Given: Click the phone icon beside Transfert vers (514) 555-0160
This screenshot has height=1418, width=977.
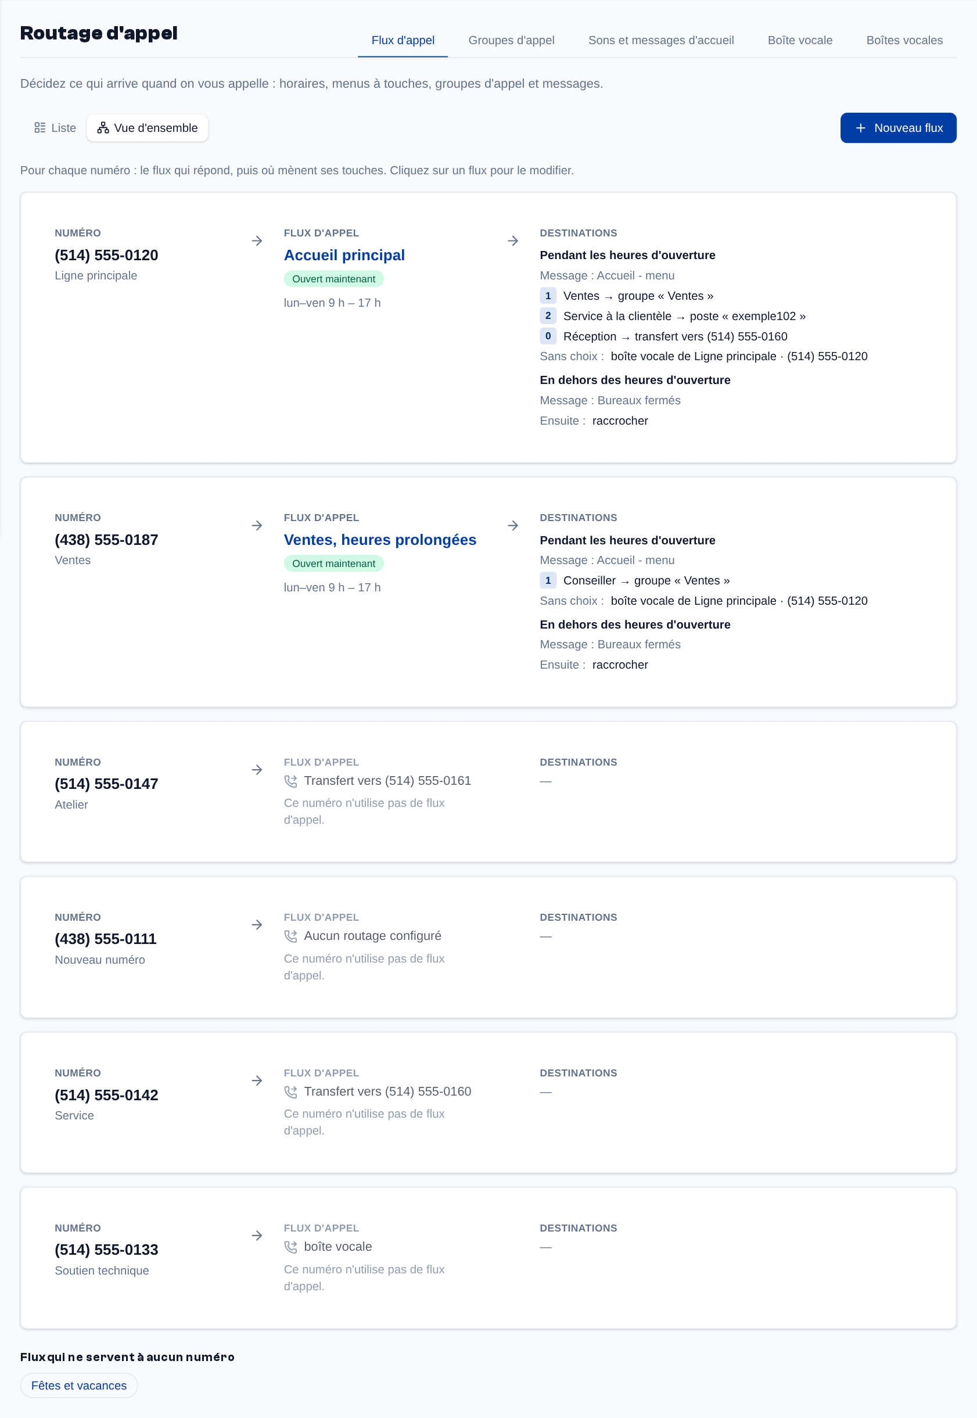Looking at the screenshot, I should click(291, 1092).
